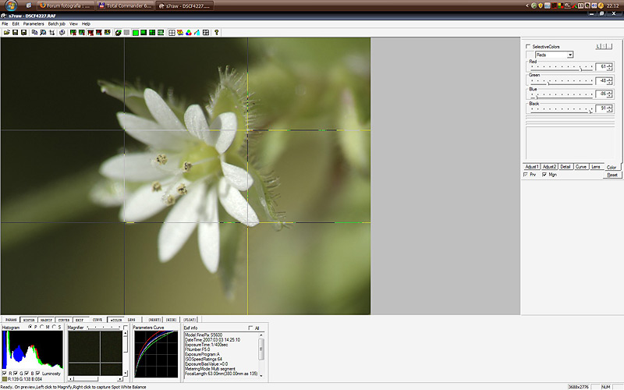Enable the SelectiveColors checkbox
Image resolution: width=624 pixels, height=390 pixels.
pos(528,47)
